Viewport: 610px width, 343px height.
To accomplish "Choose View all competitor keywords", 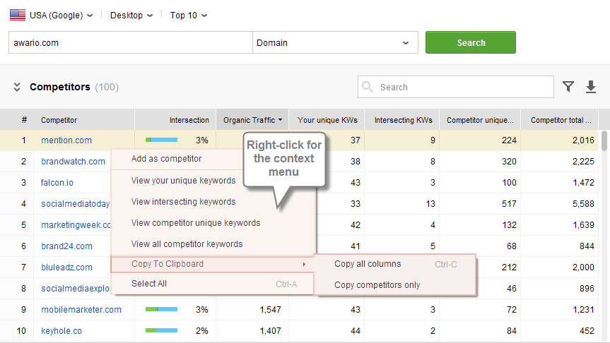I will pos(187,244).
